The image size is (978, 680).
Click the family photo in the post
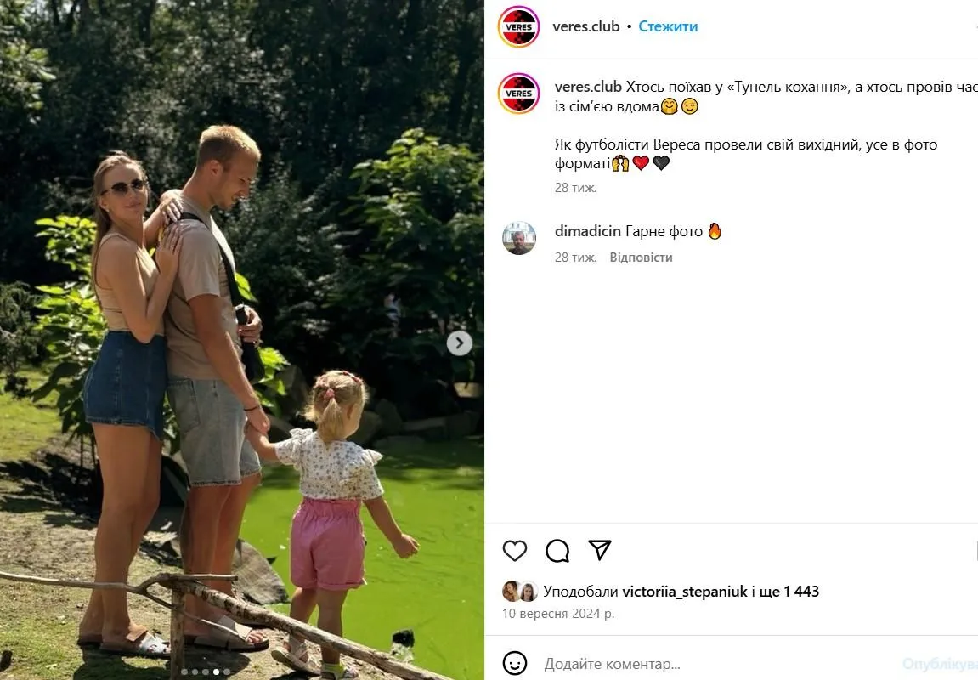click(242, 340)
